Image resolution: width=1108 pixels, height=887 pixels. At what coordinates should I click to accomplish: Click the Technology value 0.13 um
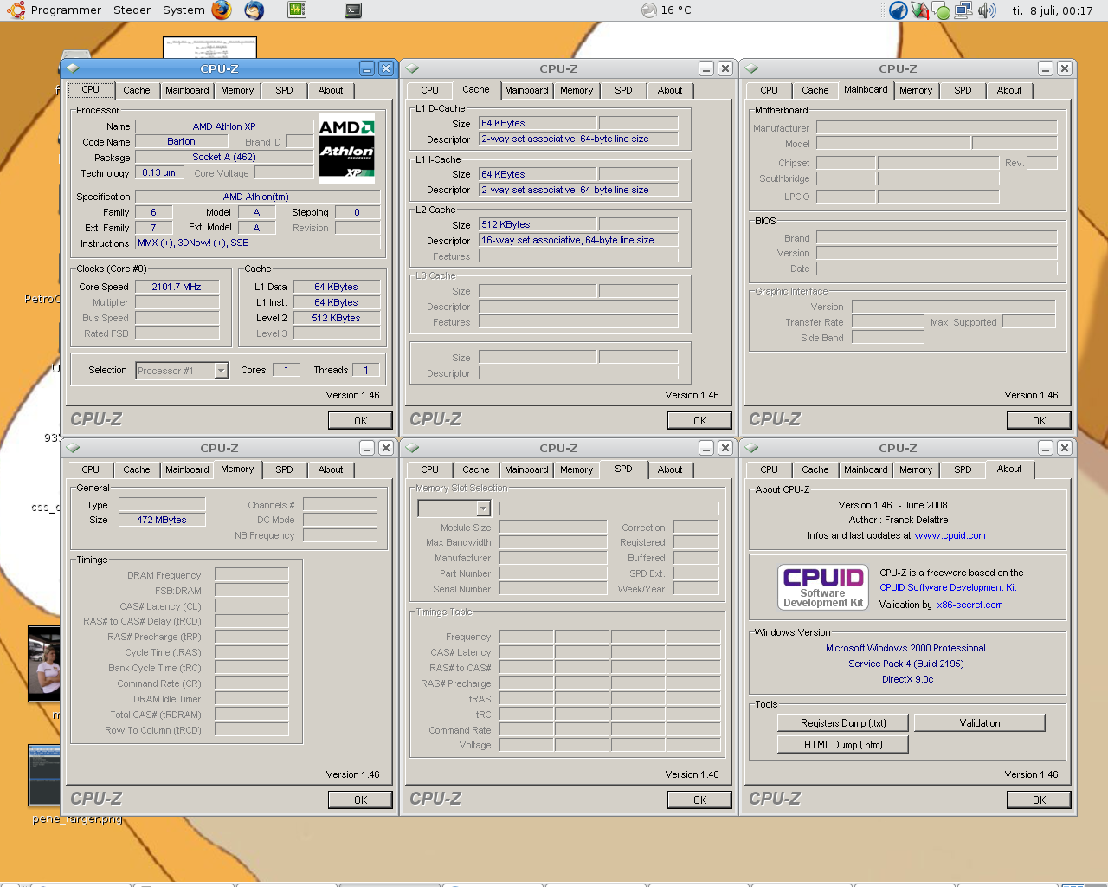point(158,172)
